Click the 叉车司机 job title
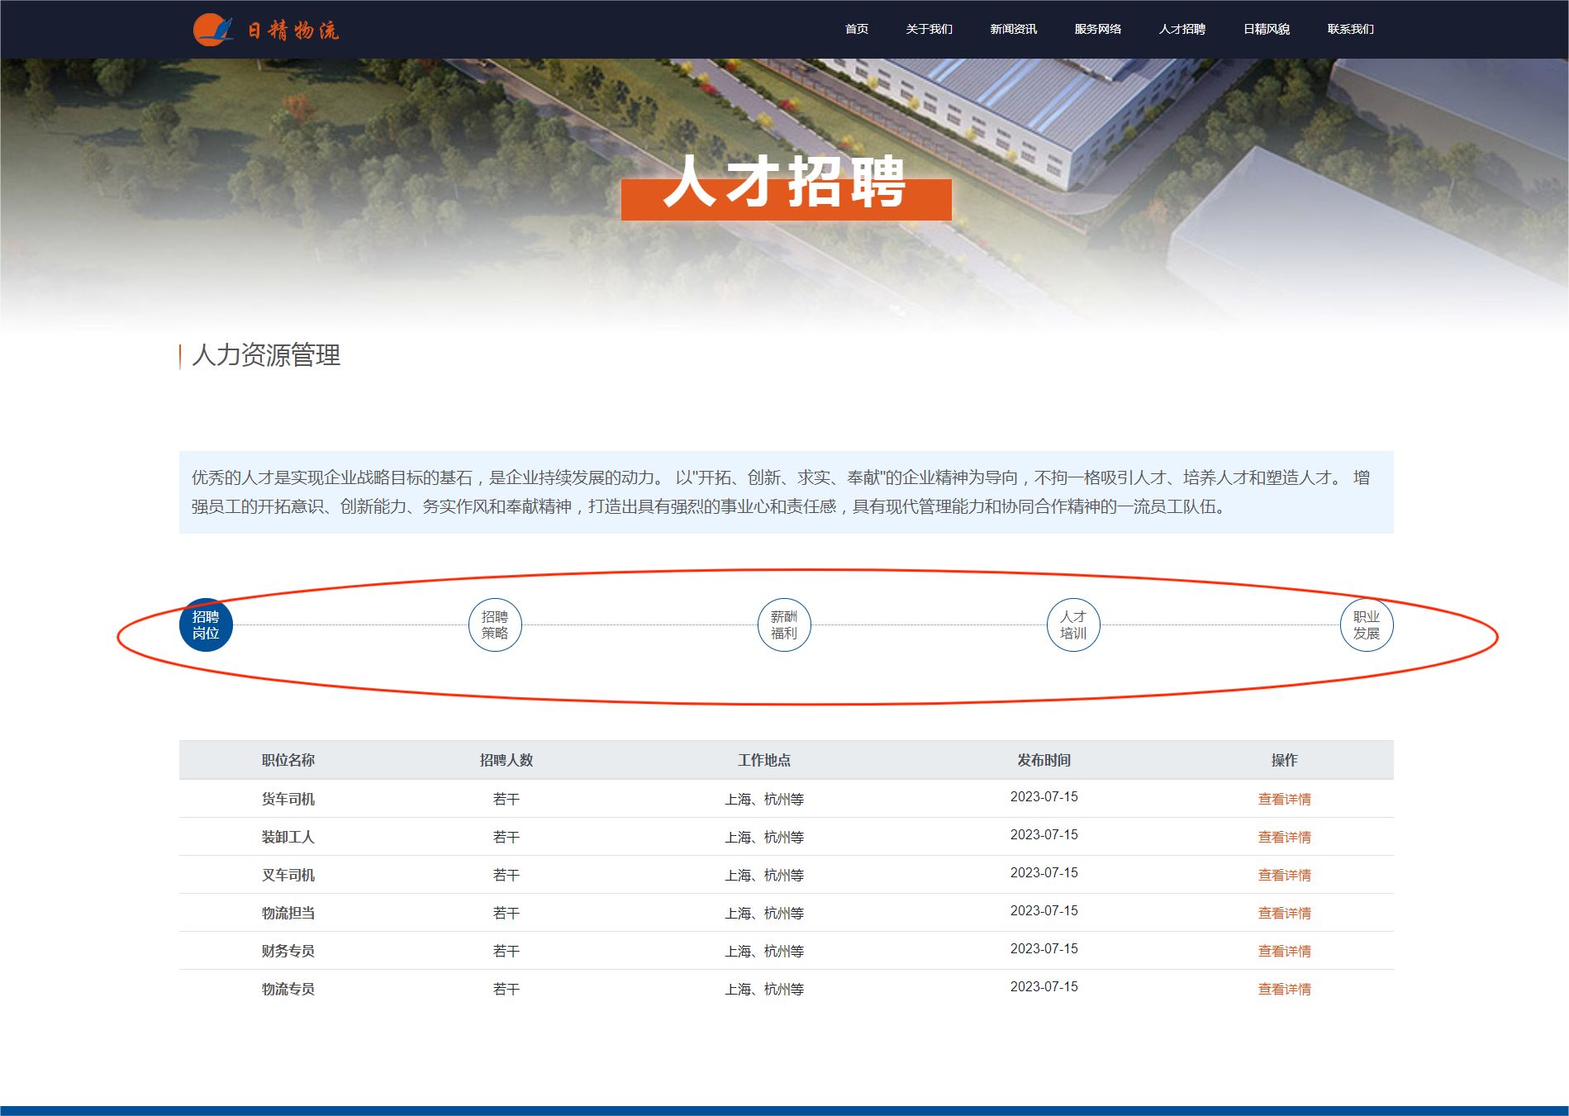This screenshot has width=1569, height=1116. 288,875
